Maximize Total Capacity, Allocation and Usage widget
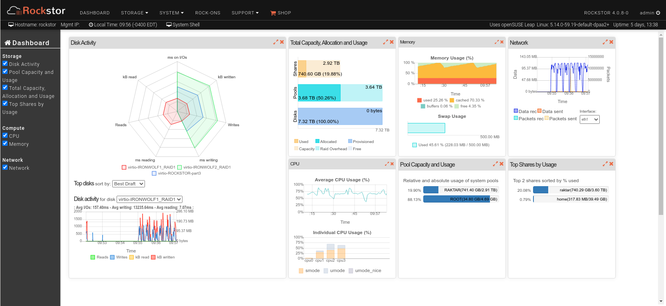666x306 pixels. pyautogui.click(x=385, y=42)
